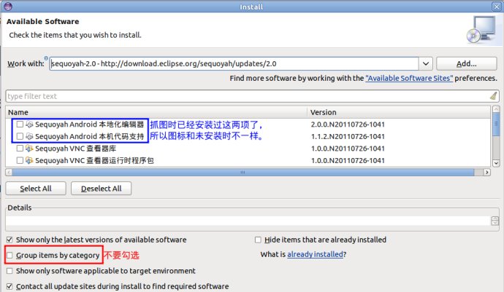Check Sequoyah VNC 查看器运行时程序包 checkbox
Screen dimensions: 504x292
[20, 160]
